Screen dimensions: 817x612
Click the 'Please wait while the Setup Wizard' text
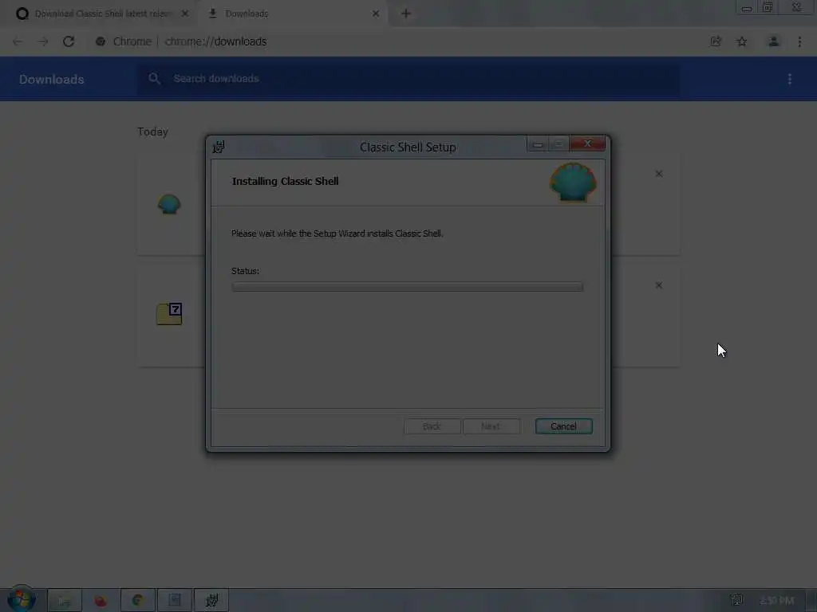pos(337,233)
